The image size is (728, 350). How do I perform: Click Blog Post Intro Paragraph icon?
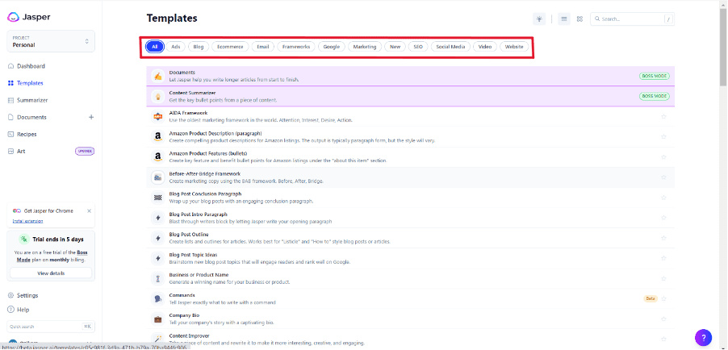(x=158, y=218)
